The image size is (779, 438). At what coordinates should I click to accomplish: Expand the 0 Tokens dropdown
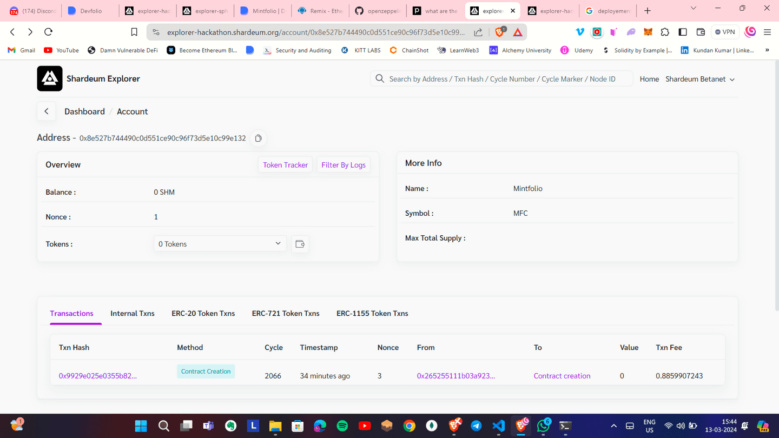(220, 244)
